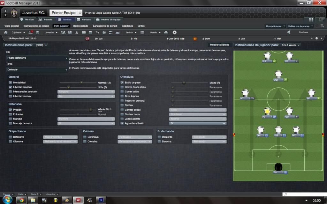Viewport: 327px width, 204px height.
Task: Click the 1-Jun-2013 Sáb date in the calendar strip
Action: point(175,39)
